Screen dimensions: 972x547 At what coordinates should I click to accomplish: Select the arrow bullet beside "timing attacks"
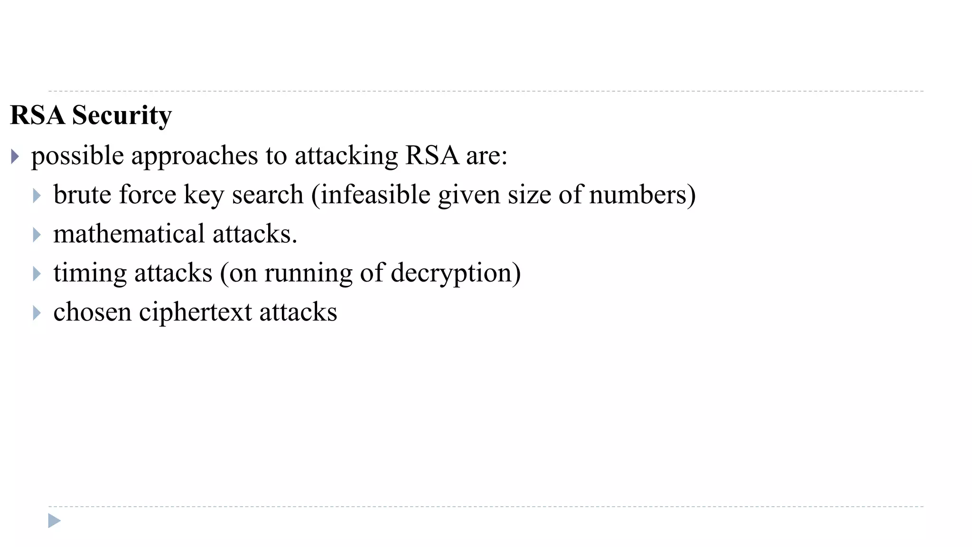[37, 273]
